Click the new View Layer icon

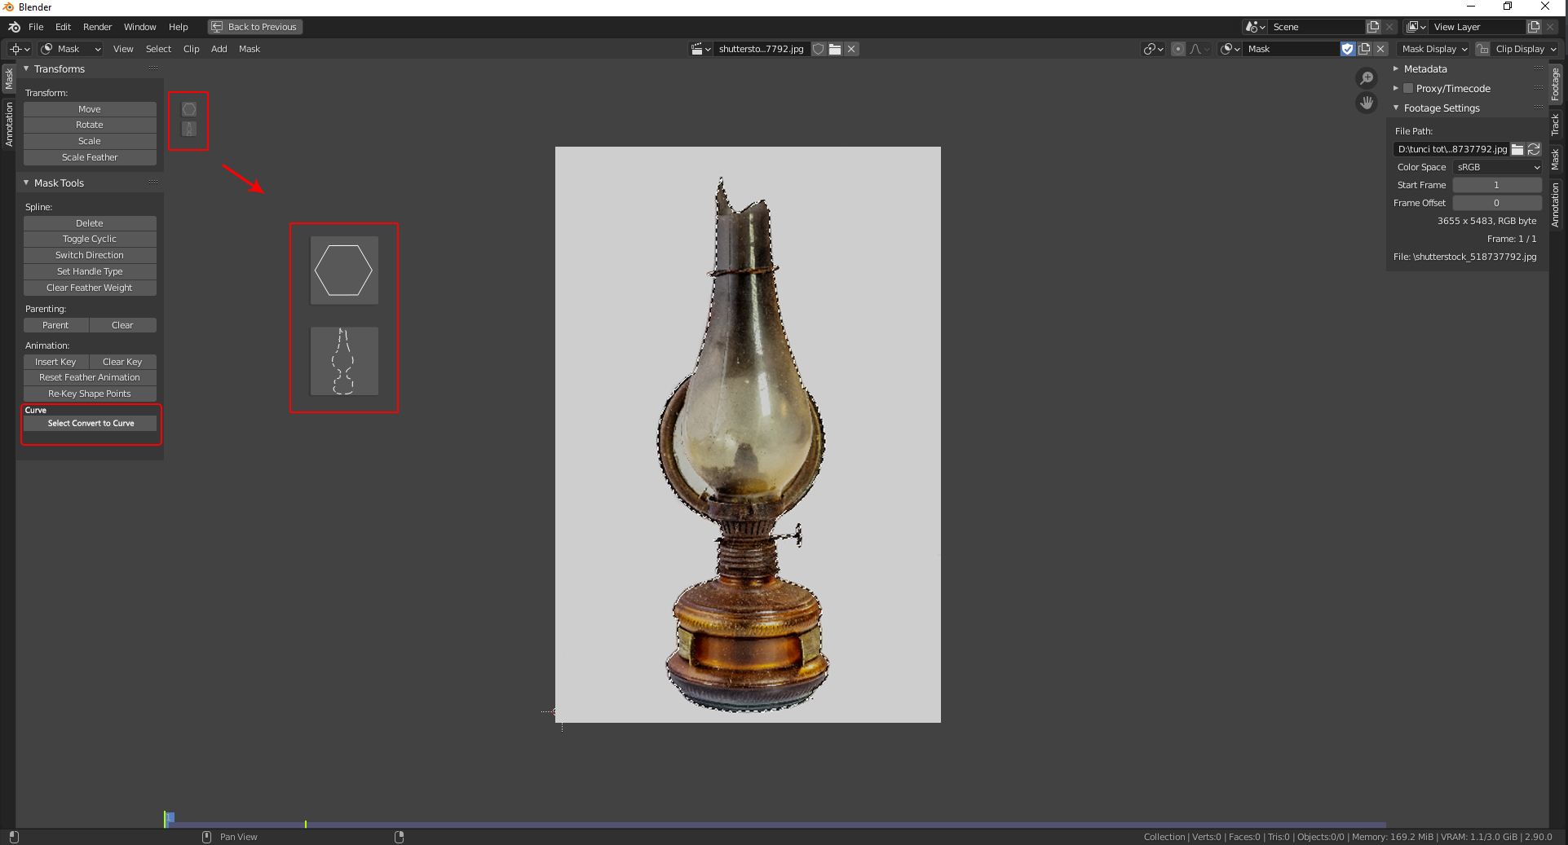[1534, 27]
